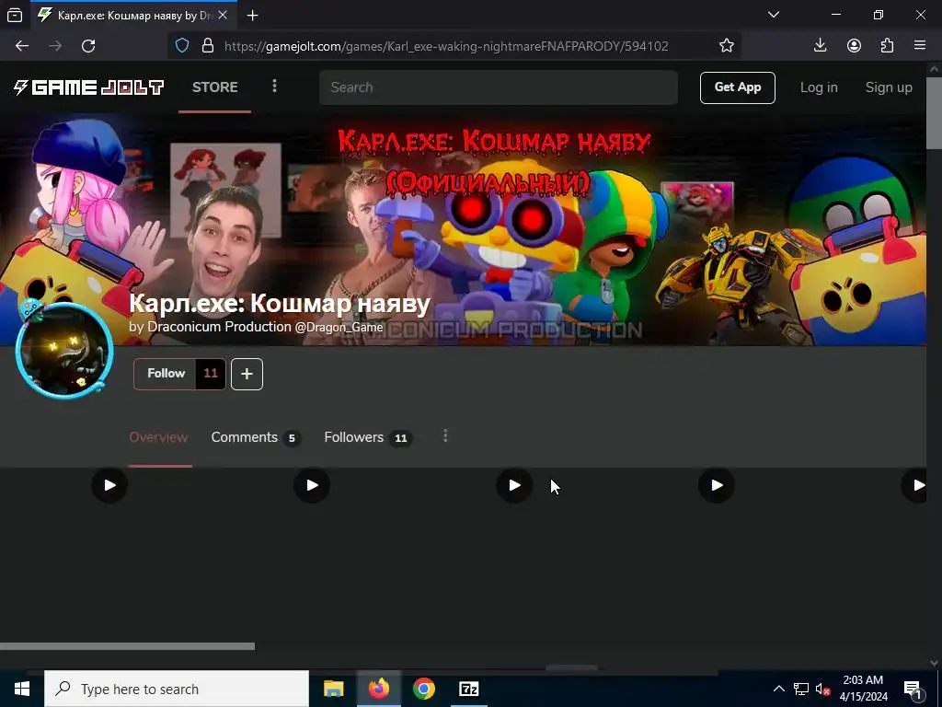
Task: Click the shield tracking protection icon
Action: pyautogui.click(x=182, y=46)
